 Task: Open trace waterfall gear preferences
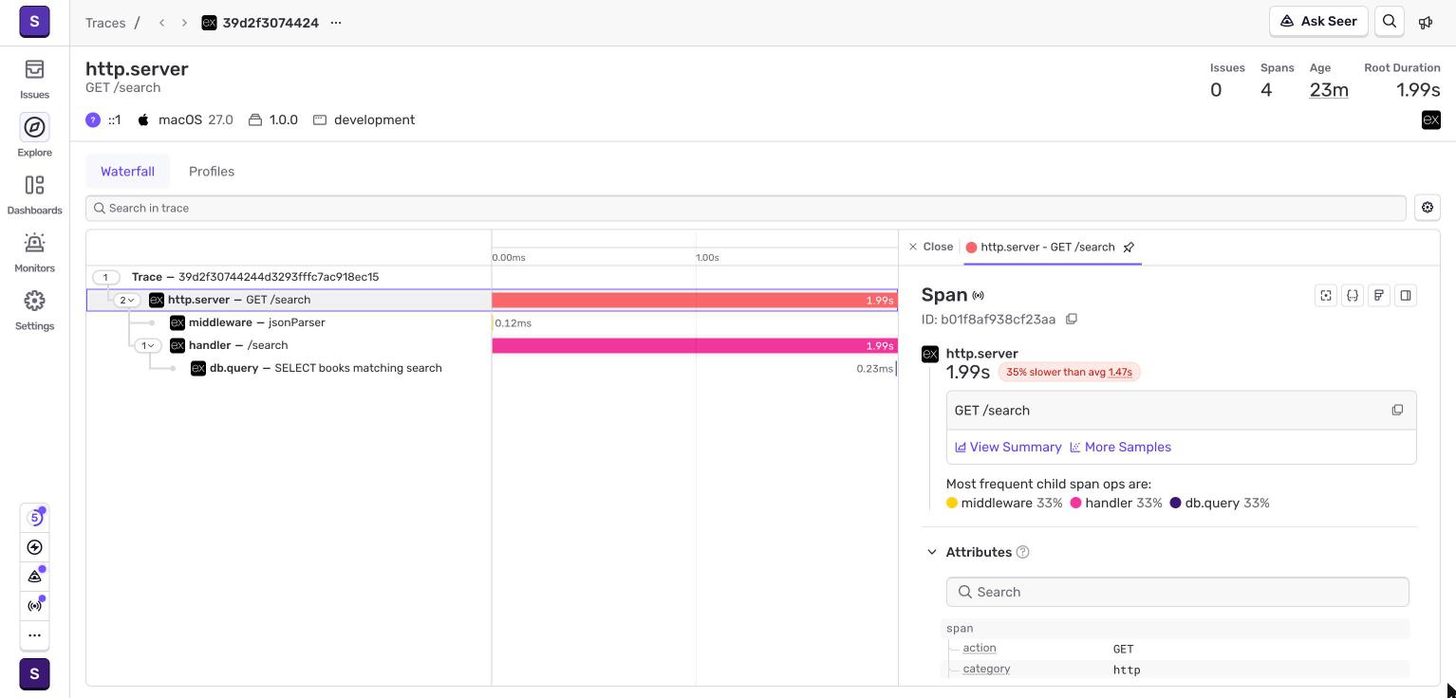pos(1427,208)
